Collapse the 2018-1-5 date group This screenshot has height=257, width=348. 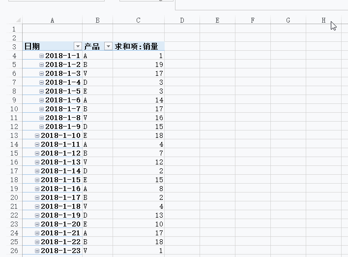(41, 91)
